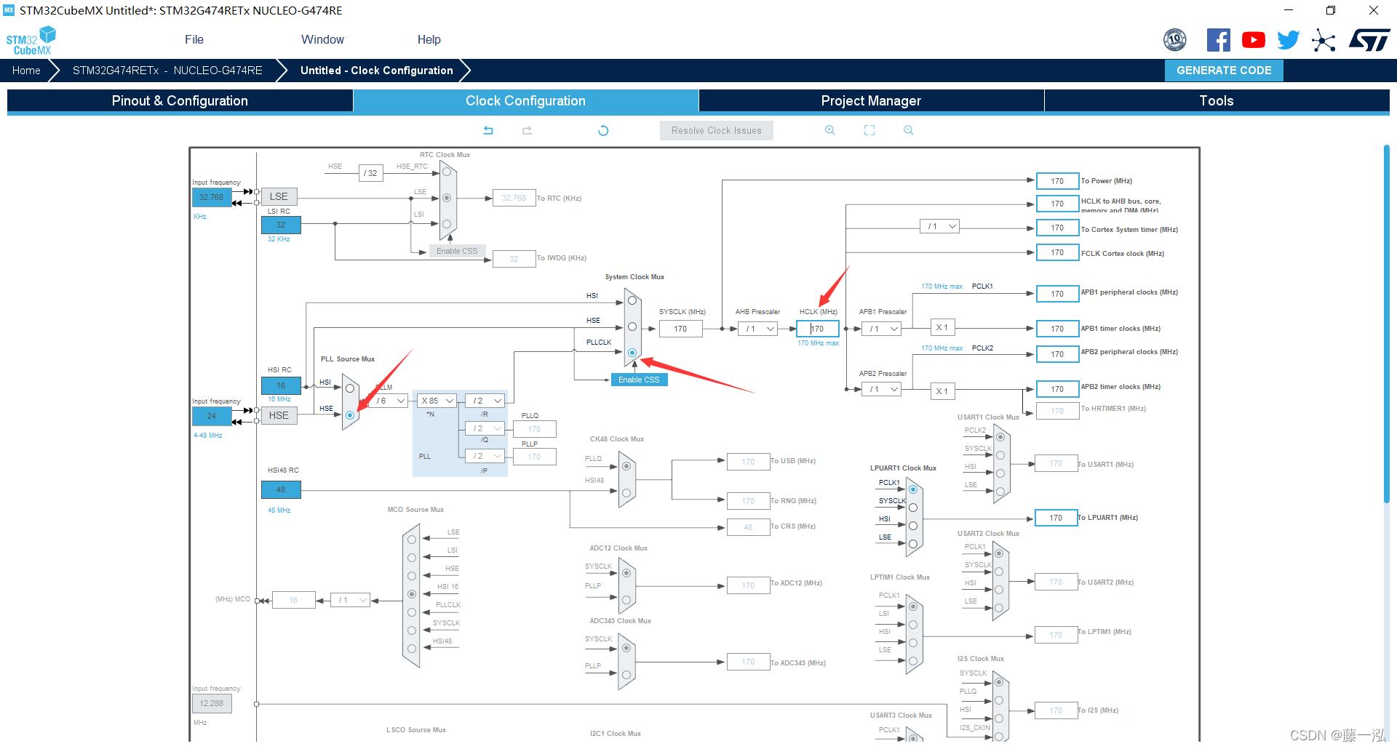Select HSE in System Clock Mux
The image size is (1397, 749).
pyautogui.click(x=632, y=327)
